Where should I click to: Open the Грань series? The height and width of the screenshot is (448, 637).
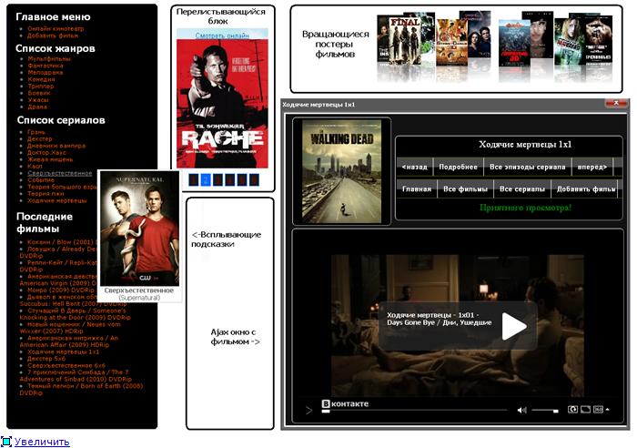click(x=36, y=132)
